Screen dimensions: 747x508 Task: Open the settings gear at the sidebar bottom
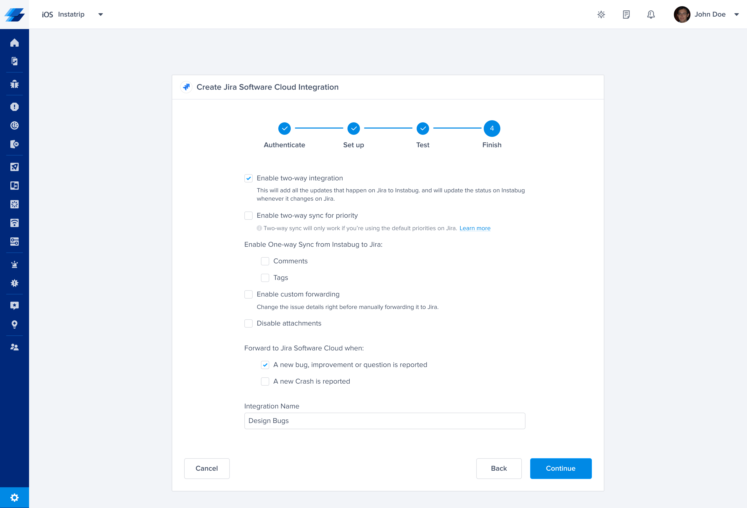pyautogui.click(x=15, y=497)
